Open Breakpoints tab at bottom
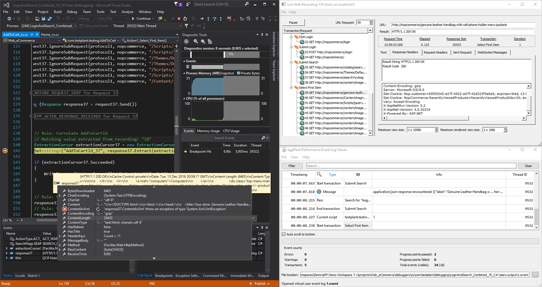The image size is (542, 287). 164,275
